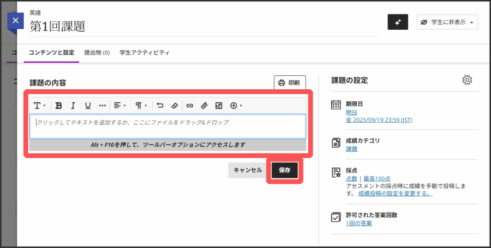
Task: Click the 成績投稿の設定を変更する link
Action: (395, 194)
